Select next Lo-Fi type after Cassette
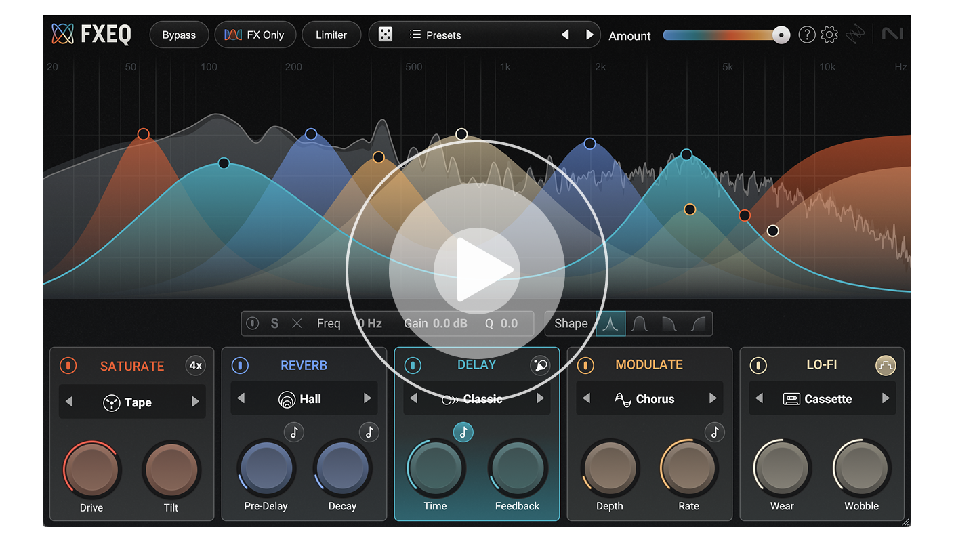 pyautogui.click(x=886, y=398)
